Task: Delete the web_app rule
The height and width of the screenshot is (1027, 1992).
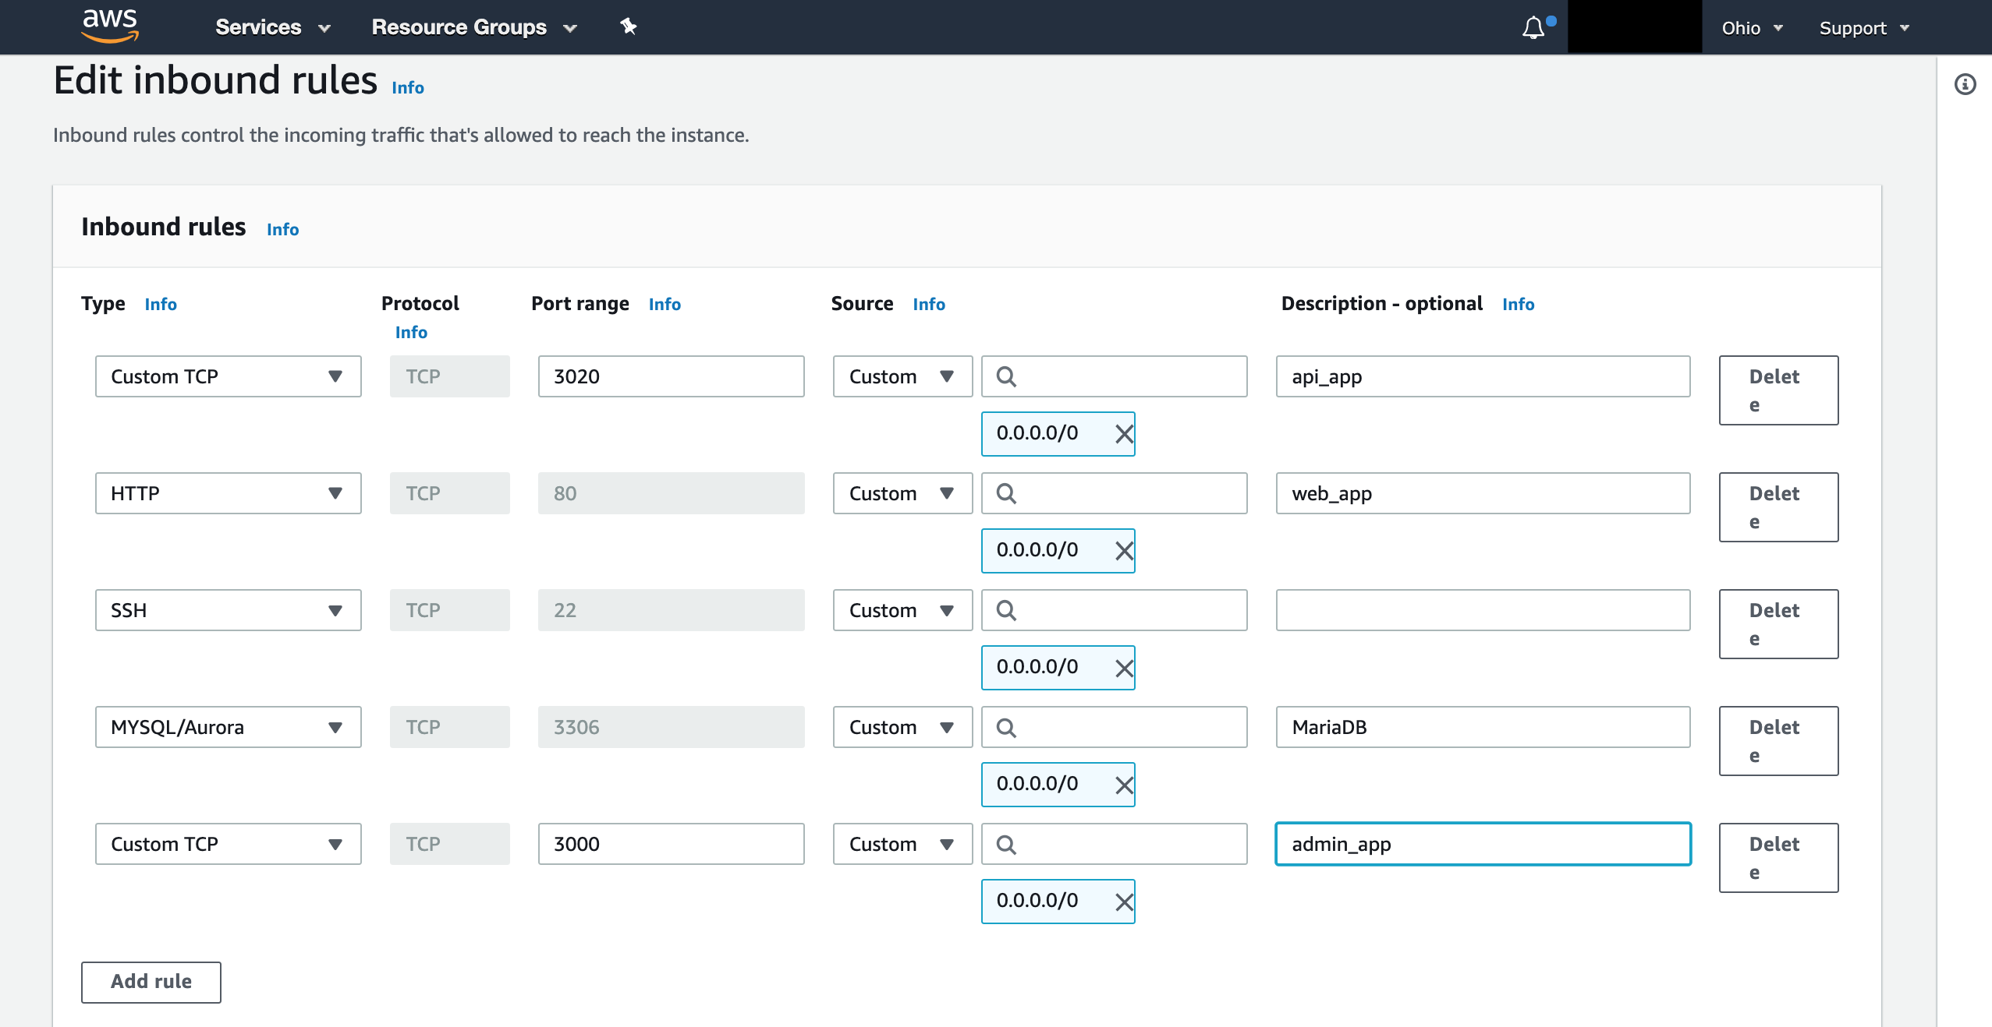Action: point(1778,507)
